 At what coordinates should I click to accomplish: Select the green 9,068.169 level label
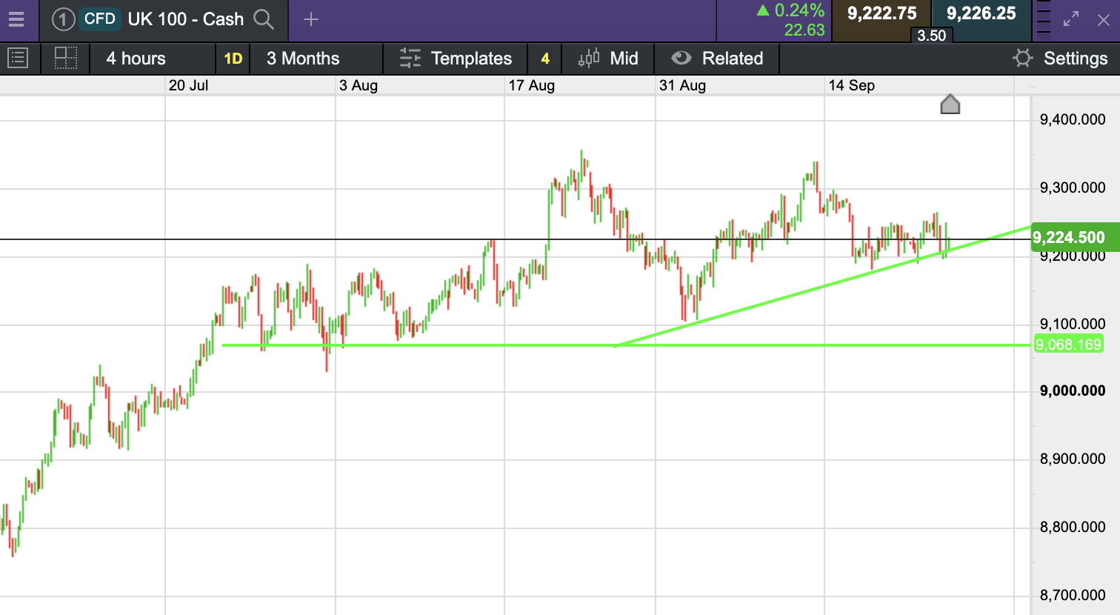pos(1068,345)
